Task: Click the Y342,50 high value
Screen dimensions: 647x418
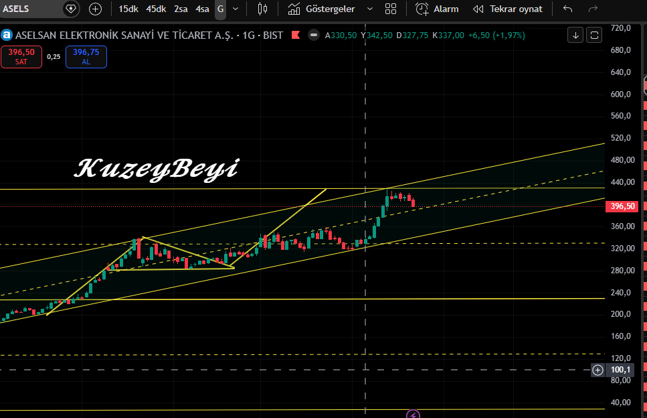Action: (376, 36)
